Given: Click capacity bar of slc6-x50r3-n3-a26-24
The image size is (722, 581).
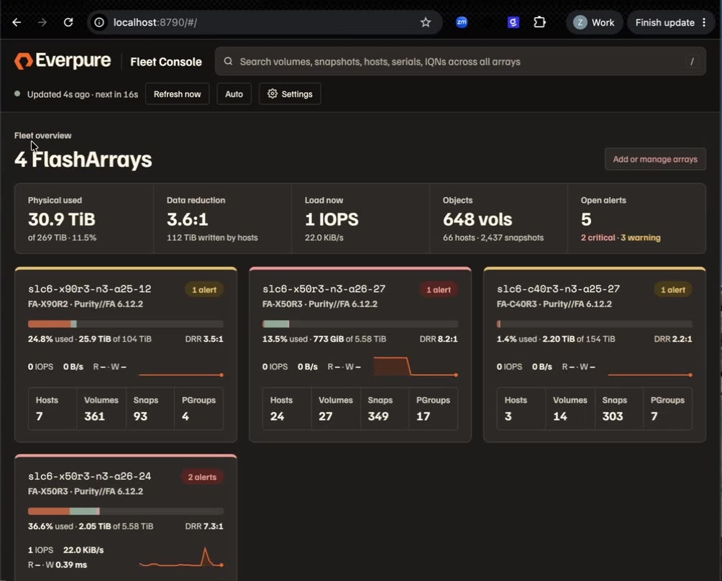Looking at the screenshot, I should click(x=126, y=511).
